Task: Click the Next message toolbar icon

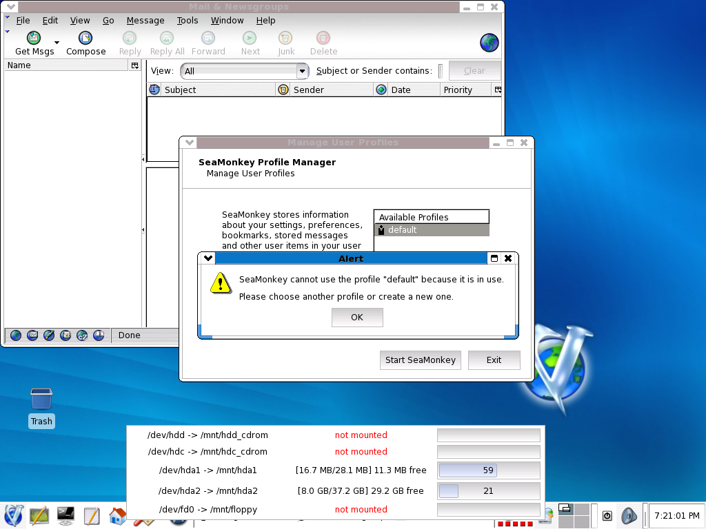Action: click(x=250, y=39)
